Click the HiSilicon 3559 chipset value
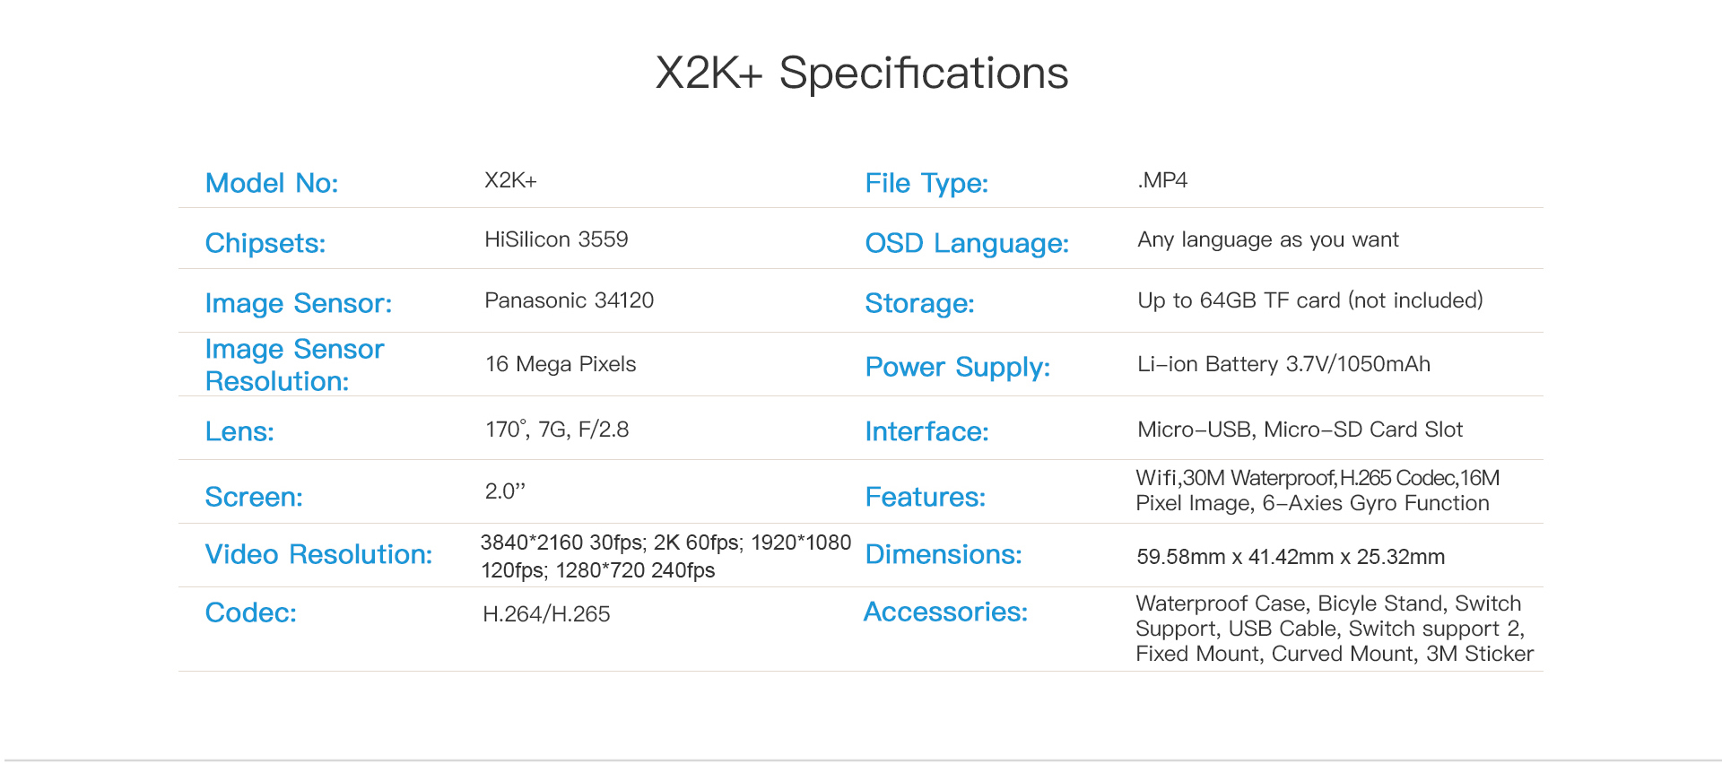1722x764 pixels. (556, 239)
